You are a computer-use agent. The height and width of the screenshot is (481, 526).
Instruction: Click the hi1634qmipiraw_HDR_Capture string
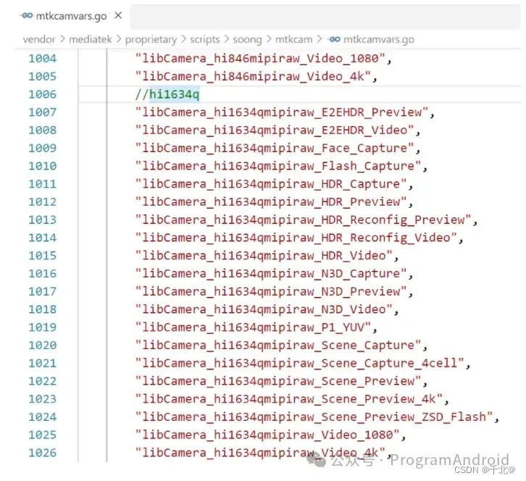pos(271,184)
